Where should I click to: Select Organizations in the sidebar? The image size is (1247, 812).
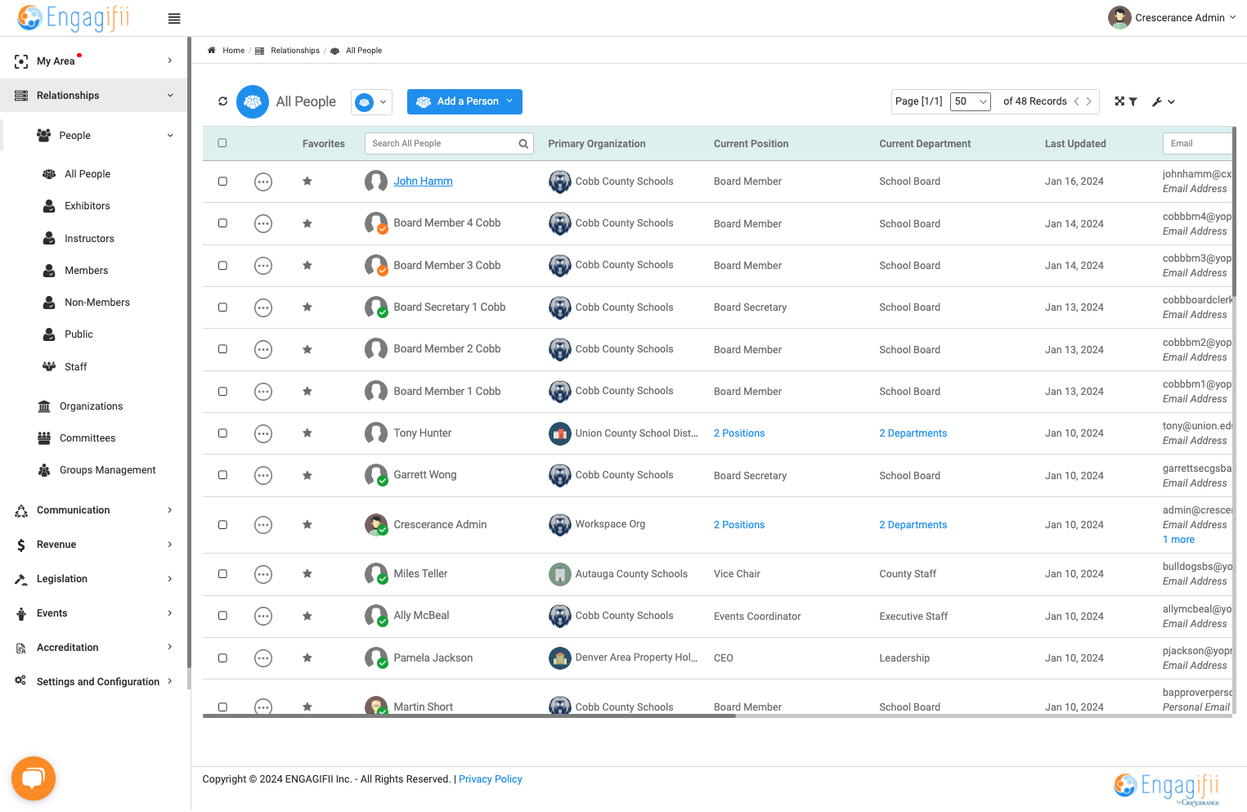(91, 406)
